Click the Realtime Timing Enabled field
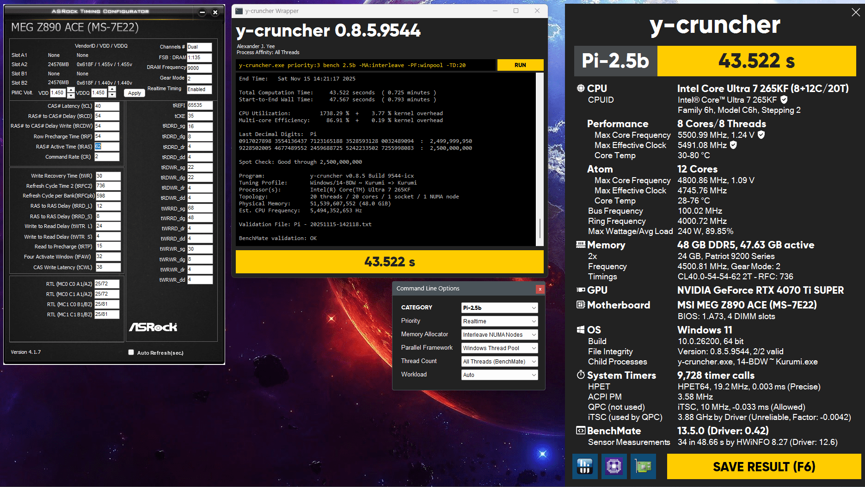 point(199,89)
